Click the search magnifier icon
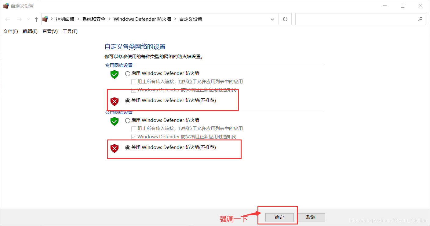430x226 pixels. pos(420,19)
